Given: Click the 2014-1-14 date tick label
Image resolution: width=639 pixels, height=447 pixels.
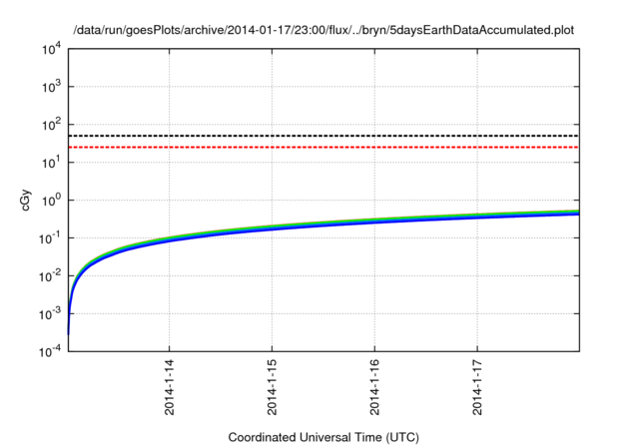Looking at the screenshot, I should tap(169, 387).
